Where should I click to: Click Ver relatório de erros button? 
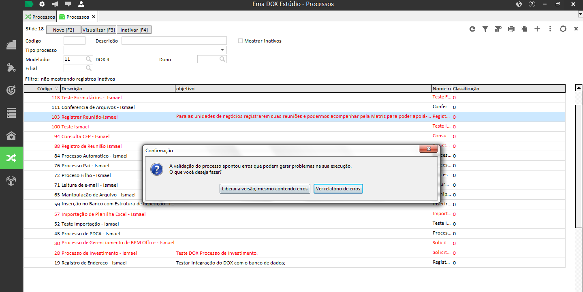[338, 189]
